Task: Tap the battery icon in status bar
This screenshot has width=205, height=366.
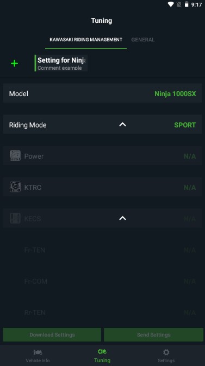Action: (187, 4)
